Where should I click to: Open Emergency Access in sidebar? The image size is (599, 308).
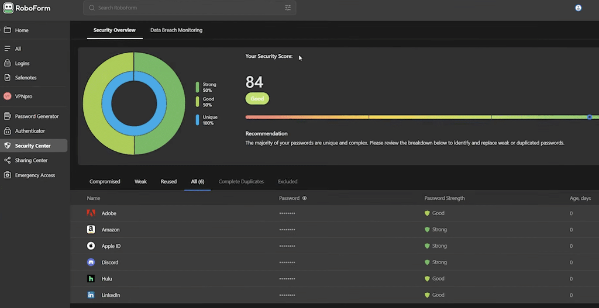click(x=35, y=175)
